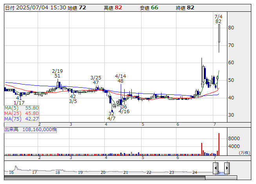Click the 80 price axis label

coord(231,28)
